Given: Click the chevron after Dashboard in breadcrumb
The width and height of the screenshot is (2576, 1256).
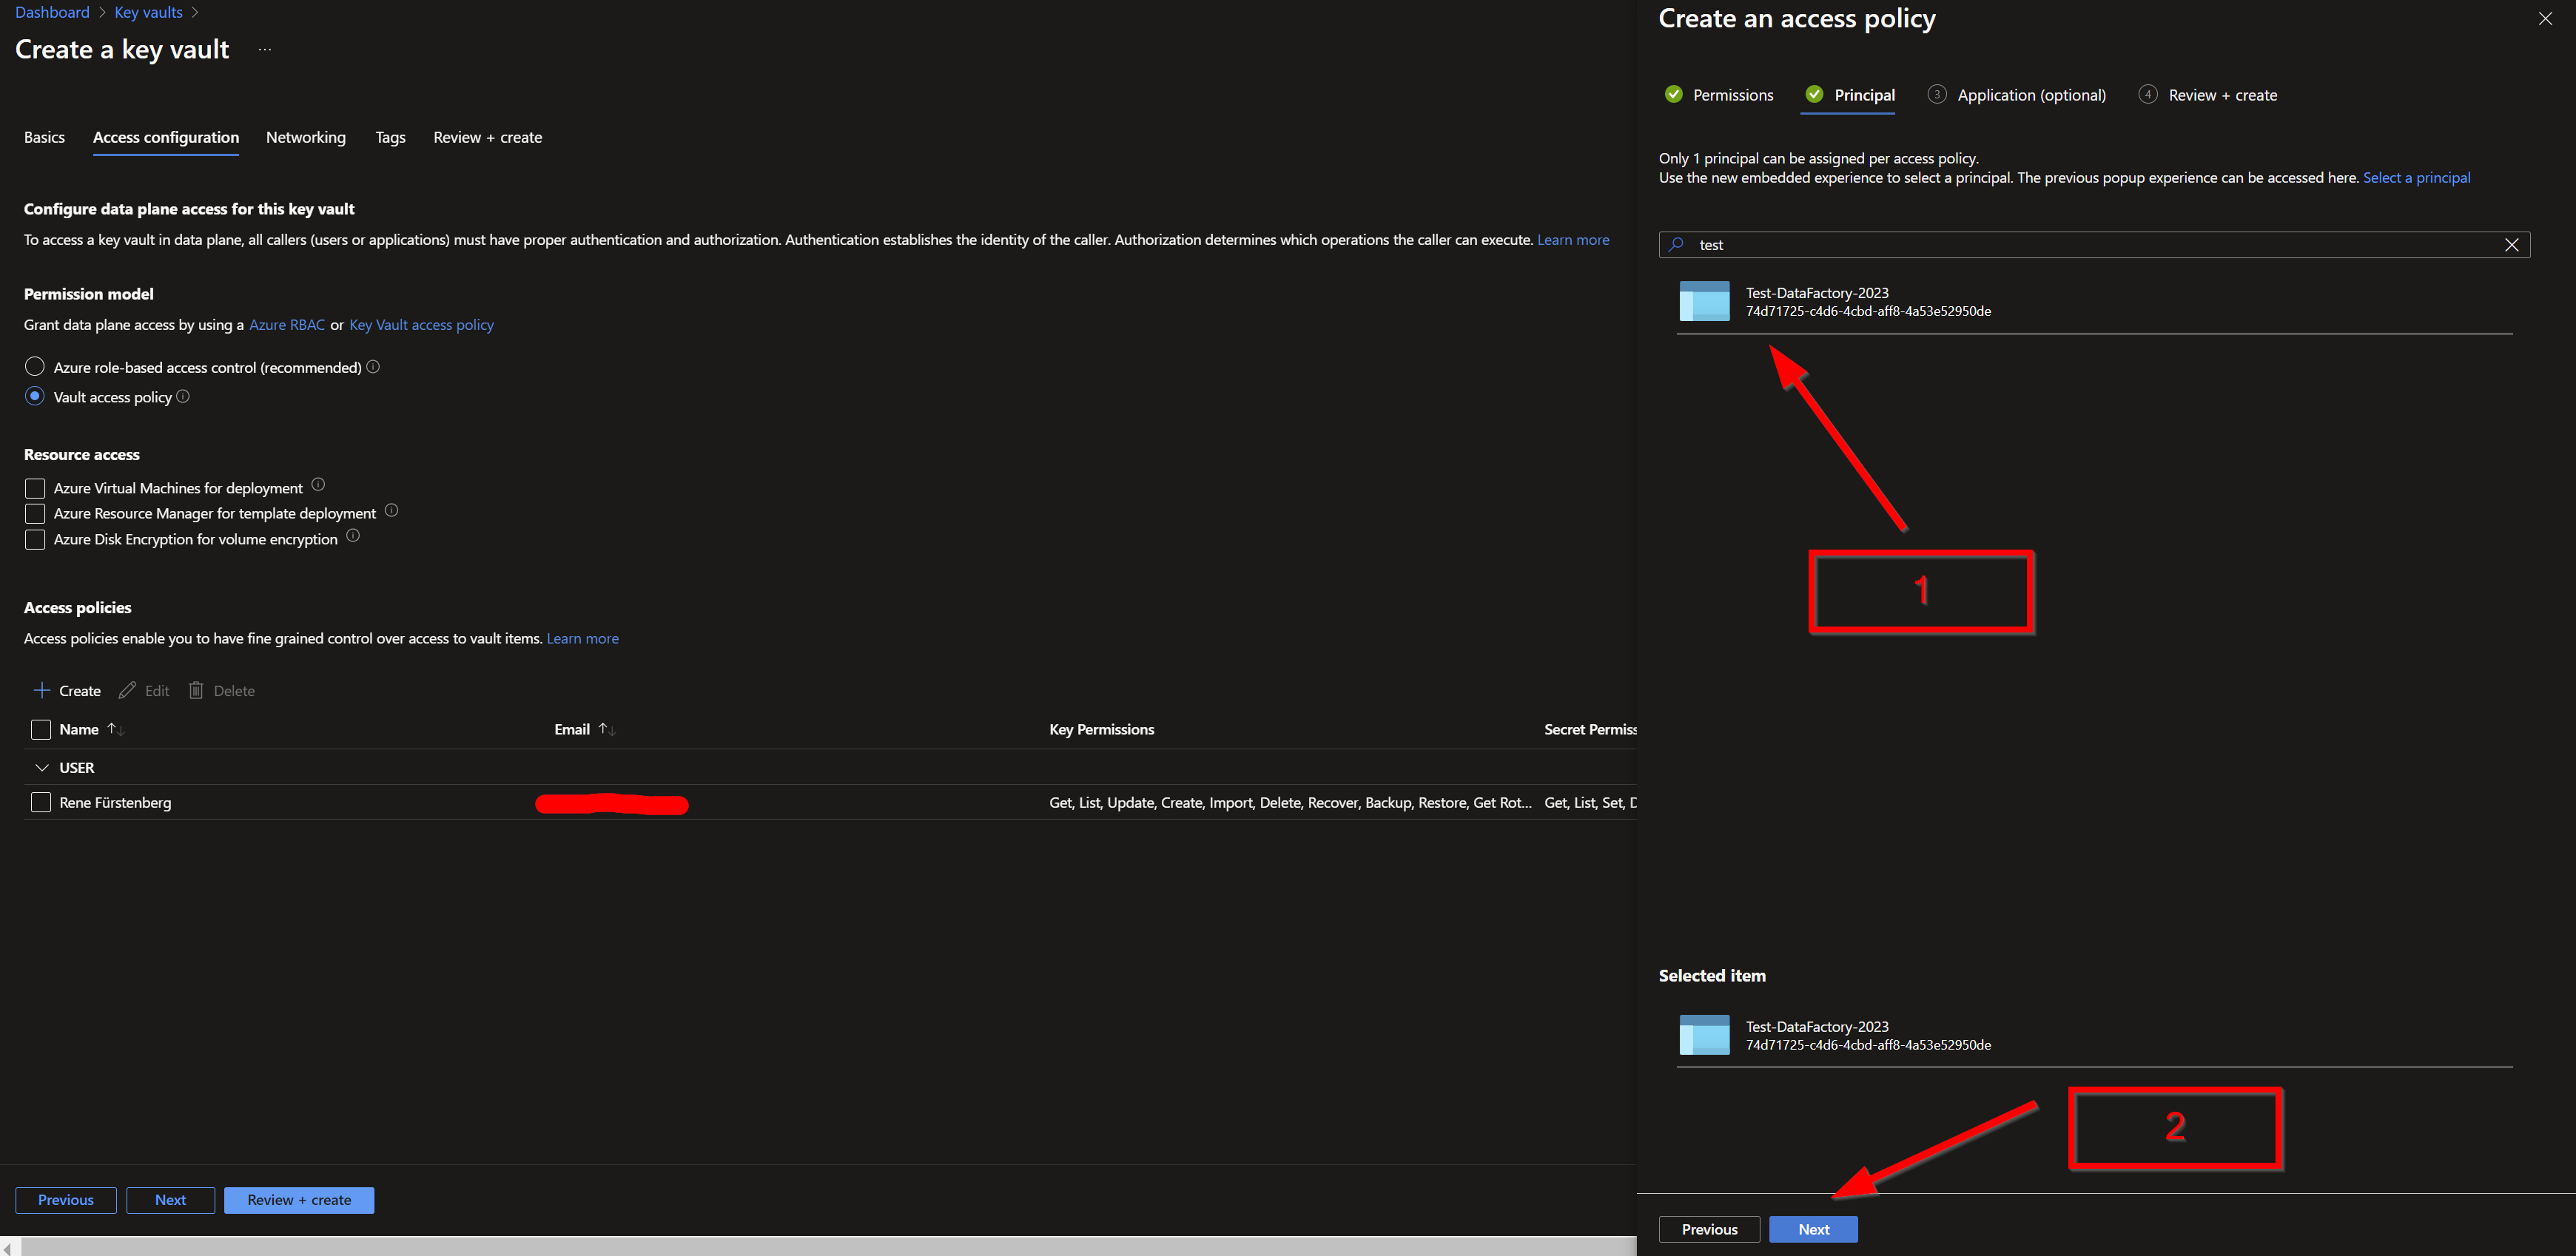Looking at the screenshot, I should pyautogui.click(x=102, y=13).
